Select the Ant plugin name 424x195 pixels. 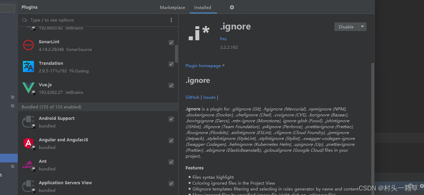tap(43, 161)
